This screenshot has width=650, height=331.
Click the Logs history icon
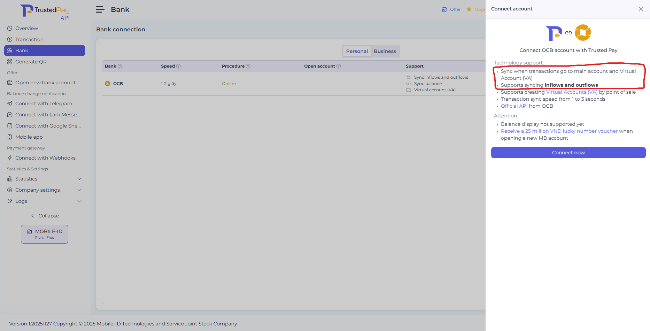pyautogui.click(x=10, y=201)
